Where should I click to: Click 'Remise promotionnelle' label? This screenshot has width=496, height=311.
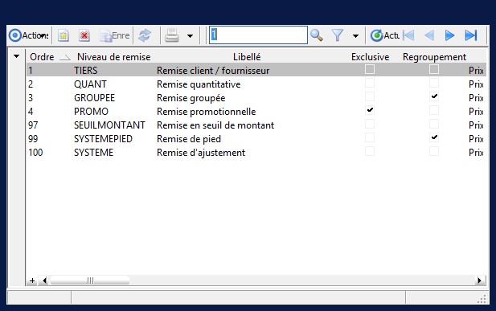point(207,112)
